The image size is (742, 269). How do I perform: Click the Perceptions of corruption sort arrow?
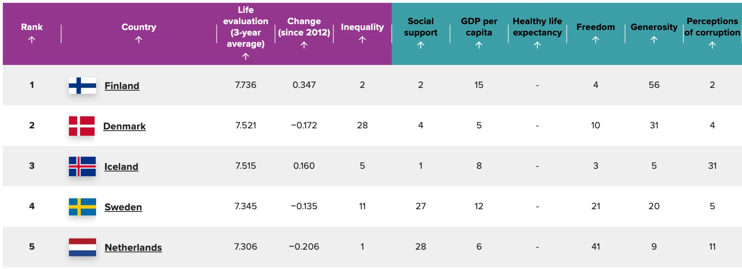pos(712,45)
